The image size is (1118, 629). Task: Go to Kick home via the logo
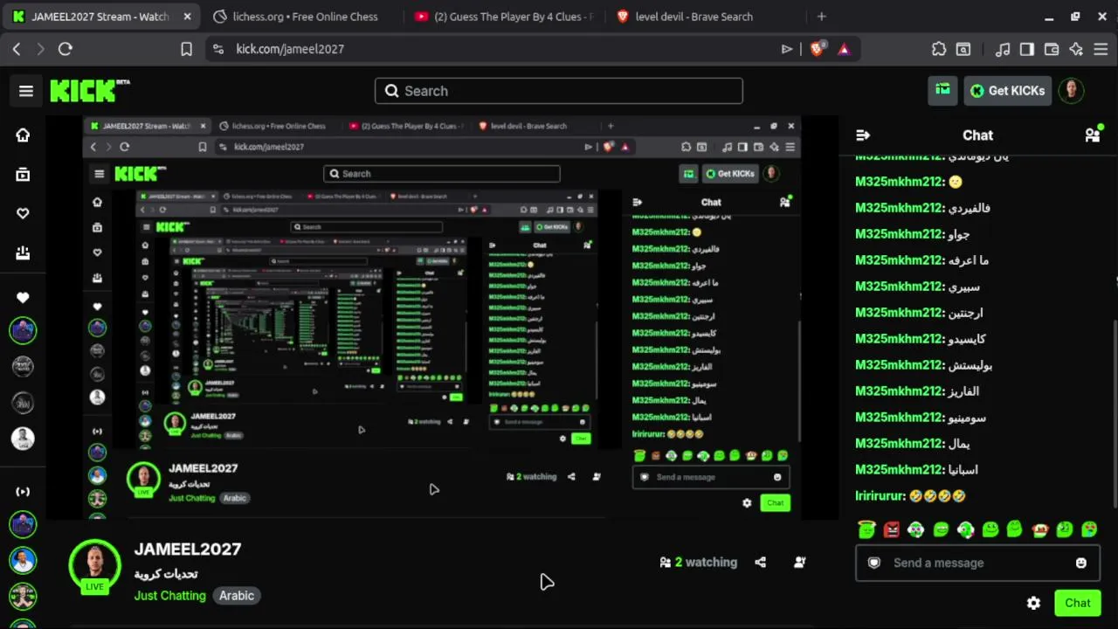(x=89, y=90)
